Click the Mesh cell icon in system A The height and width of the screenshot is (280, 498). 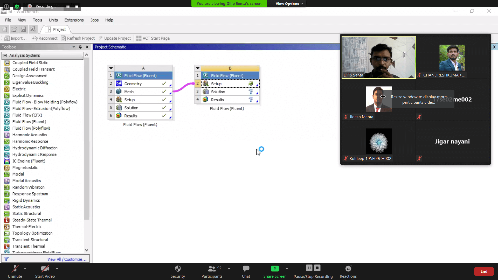[119, 92]
